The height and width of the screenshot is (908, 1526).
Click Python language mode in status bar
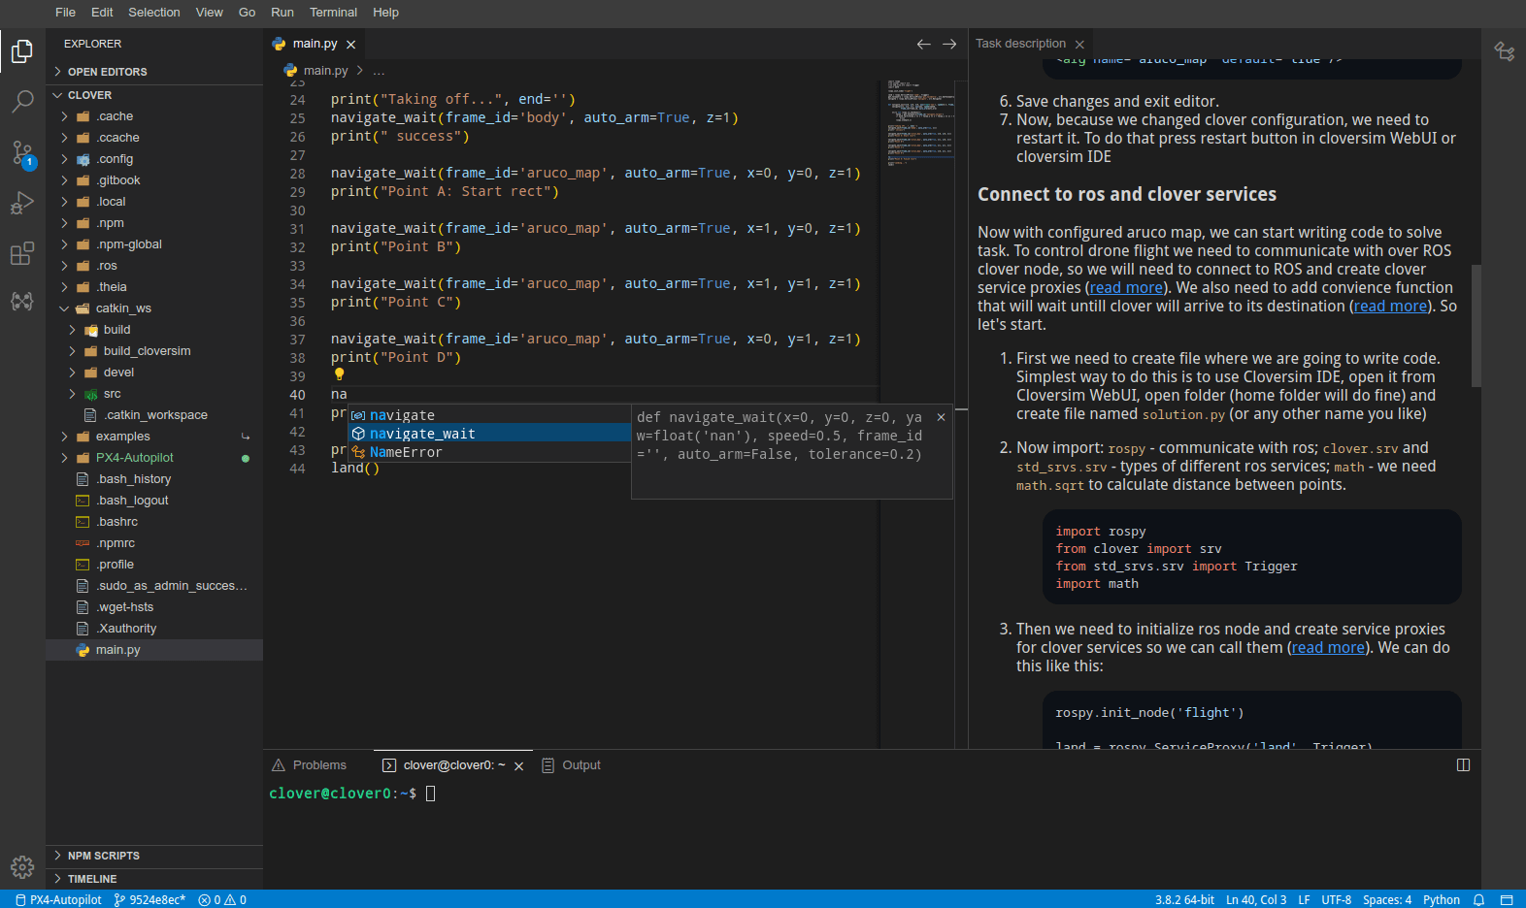pyautogui.click(x=1441, y=899)
